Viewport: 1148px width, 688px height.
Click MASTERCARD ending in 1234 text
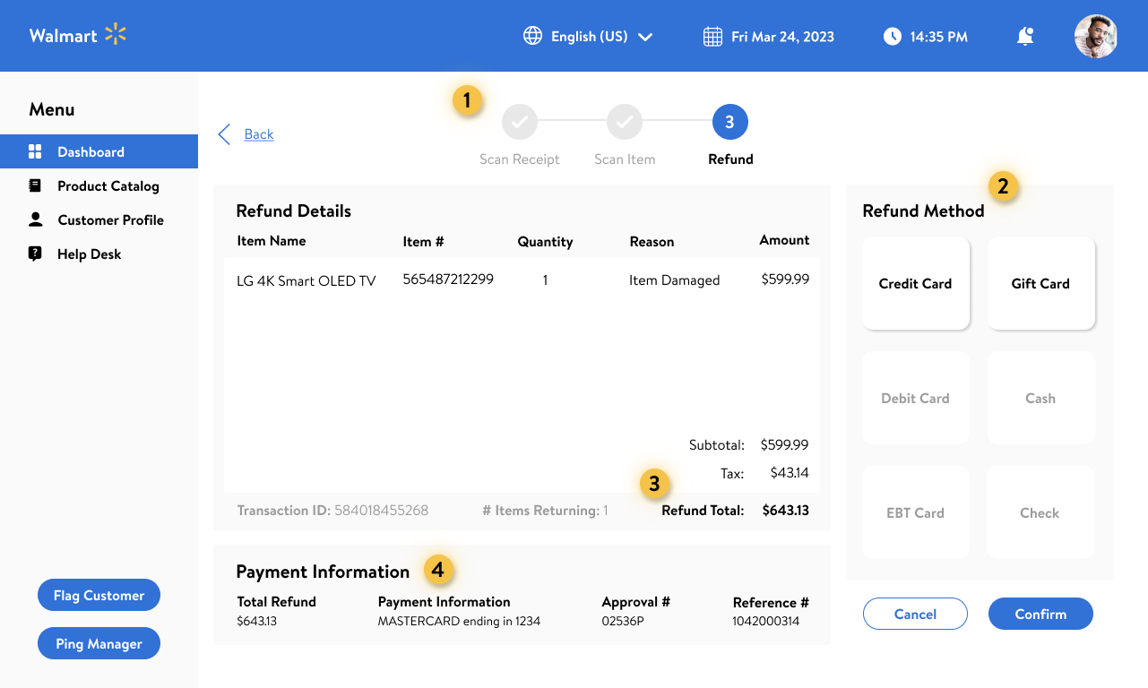tap(459, 621)
